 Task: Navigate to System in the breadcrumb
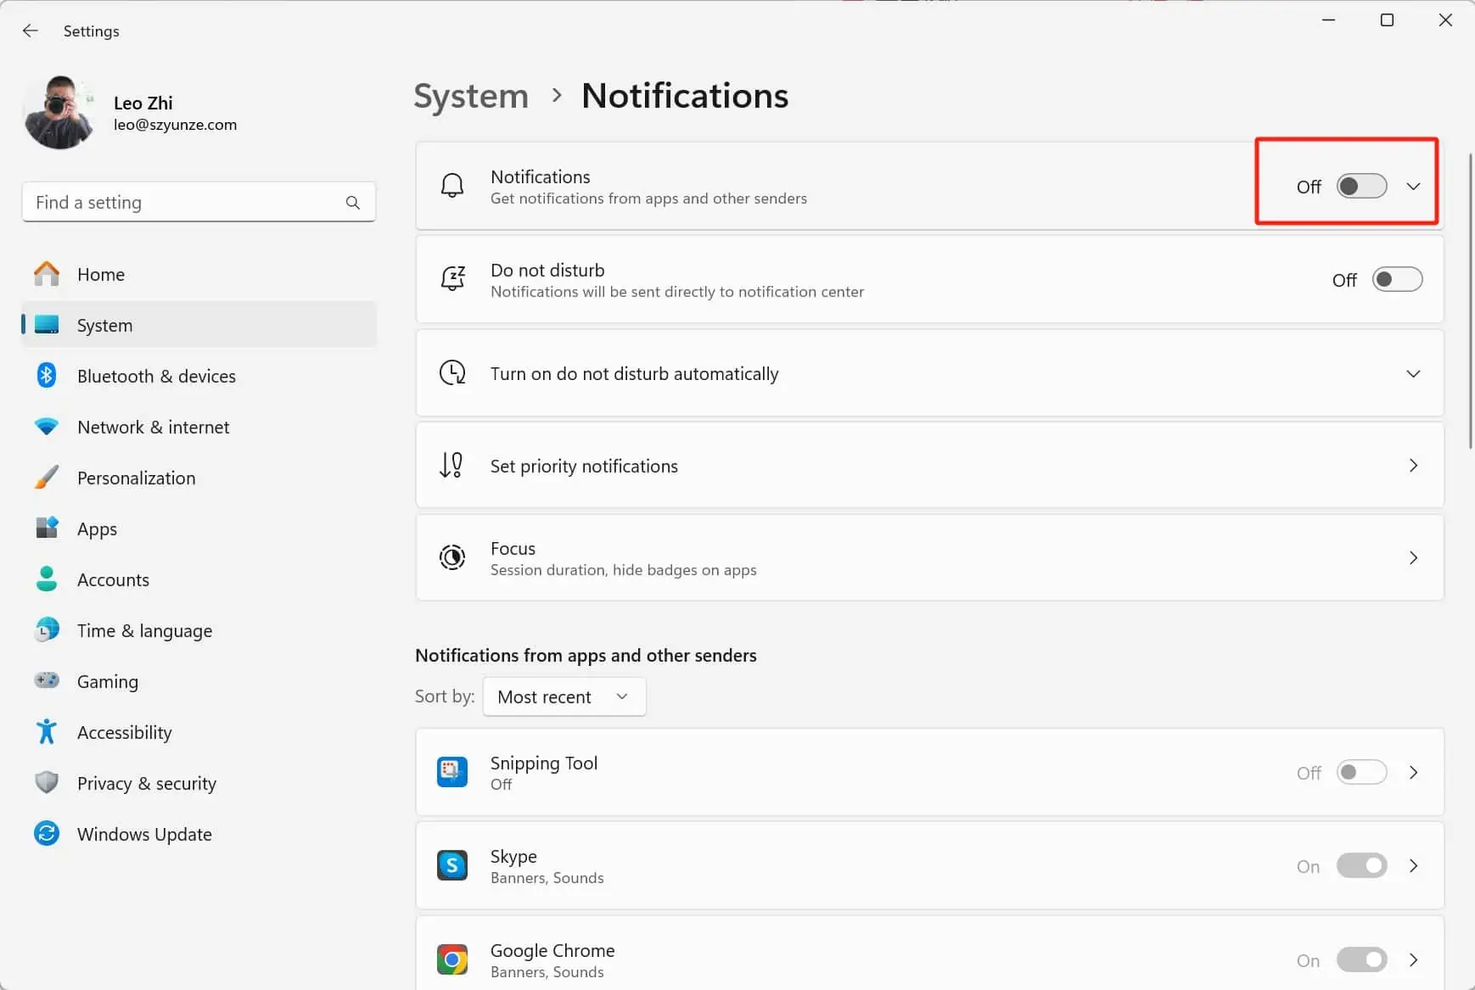point(471,96)
